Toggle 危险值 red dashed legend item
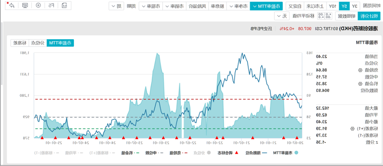Screen dimensions: 383x166 tap(179, 153)
